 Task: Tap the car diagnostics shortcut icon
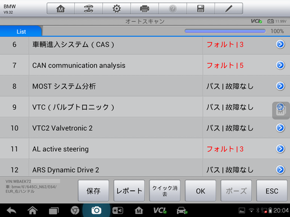[182, 210]
